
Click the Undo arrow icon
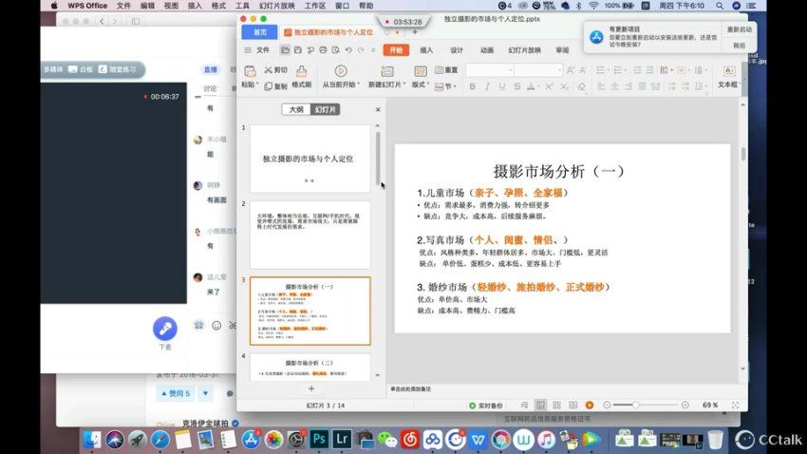point(348,50)
